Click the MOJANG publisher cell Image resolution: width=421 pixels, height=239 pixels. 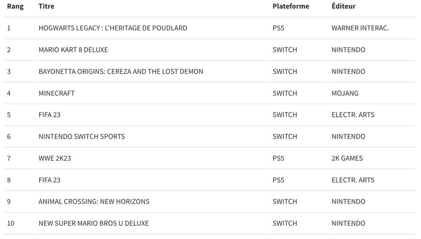(345, 93)
